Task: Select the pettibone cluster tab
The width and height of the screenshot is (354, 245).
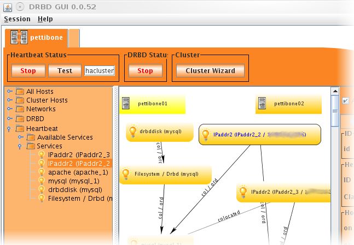Action: 36,38
